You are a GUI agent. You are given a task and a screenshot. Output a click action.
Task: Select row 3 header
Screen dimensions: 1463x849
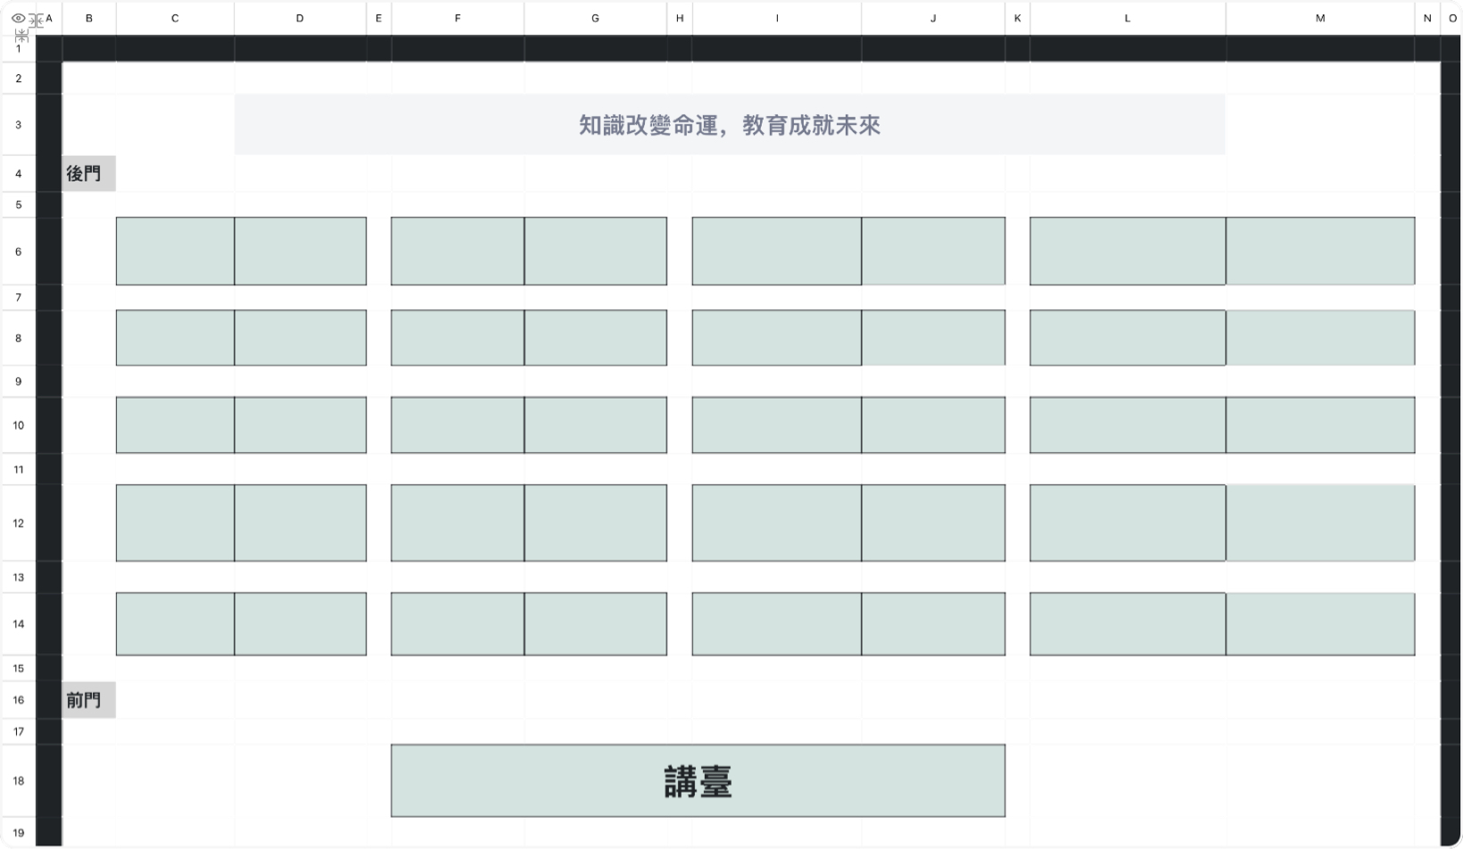[x=18, y=125]
